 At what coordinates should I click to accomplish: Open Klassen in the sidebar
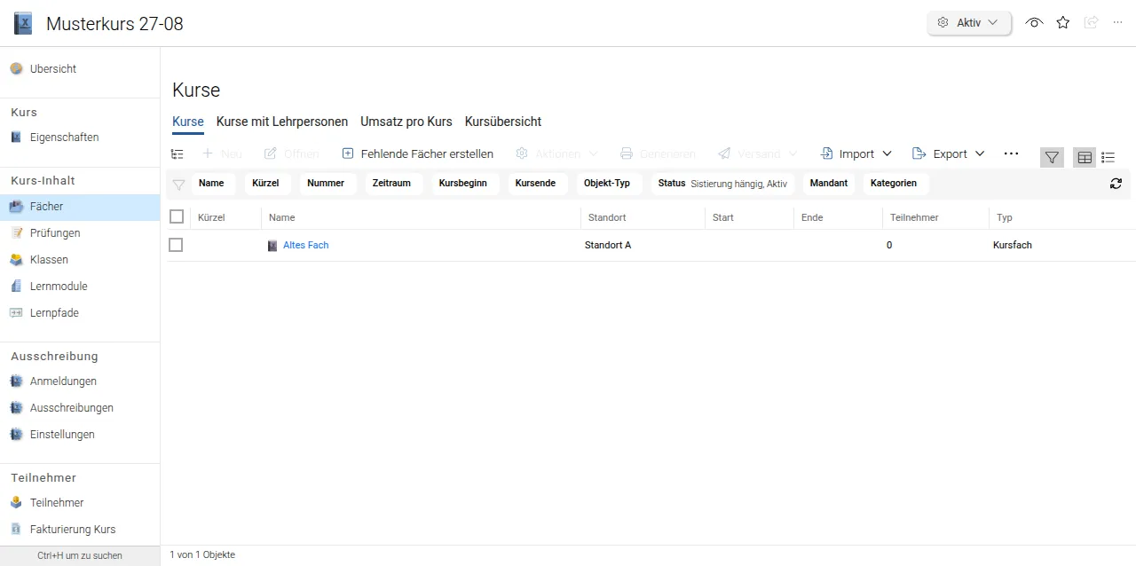click(x=80, y=260)
